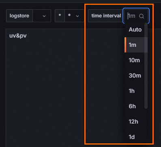Choose the 1m interval option
This screenshot has height=147, width=161.
pyautogui.click(x=136, y=45)
